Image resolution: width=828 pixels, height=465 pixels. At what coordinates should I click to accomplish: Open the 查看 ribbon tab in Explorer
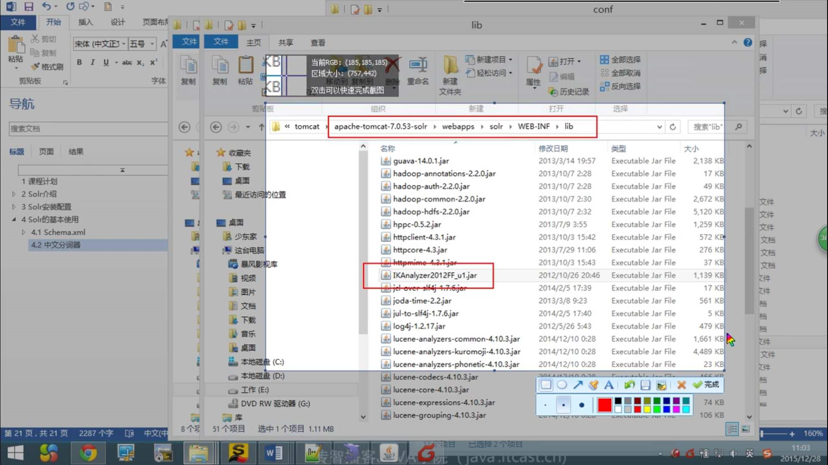pyautogui.click(x=318, y=42)
